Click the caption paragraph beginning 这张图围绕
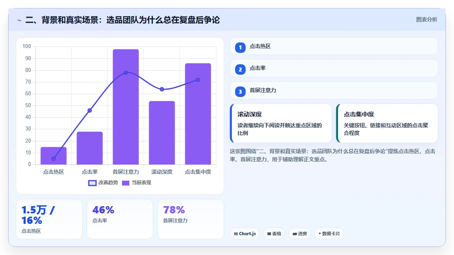The height and width of the screenshot is (255, 454). coord(332,155)
